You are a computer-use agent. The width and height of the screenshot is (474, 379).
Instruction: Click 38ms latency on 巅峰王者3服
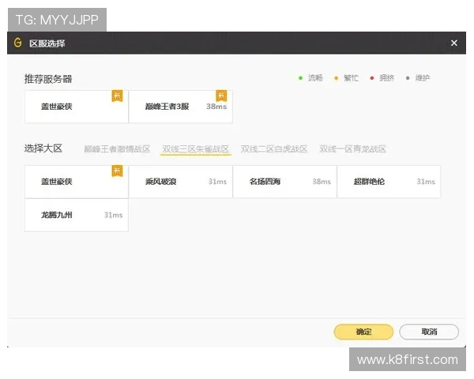point(216,107)
